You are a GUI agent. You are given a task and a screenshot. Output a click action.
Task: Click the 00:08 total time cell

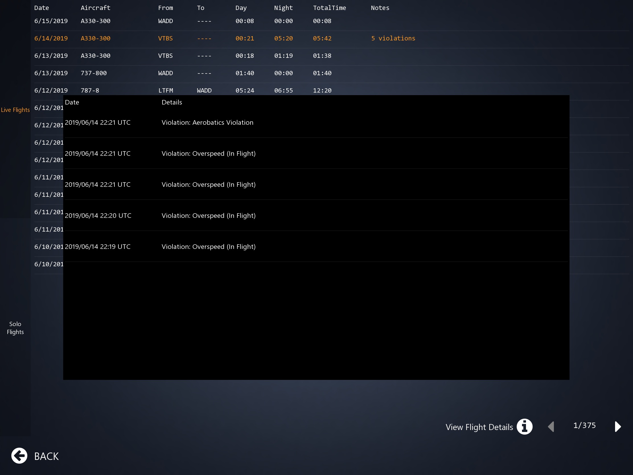coord(322,21)
